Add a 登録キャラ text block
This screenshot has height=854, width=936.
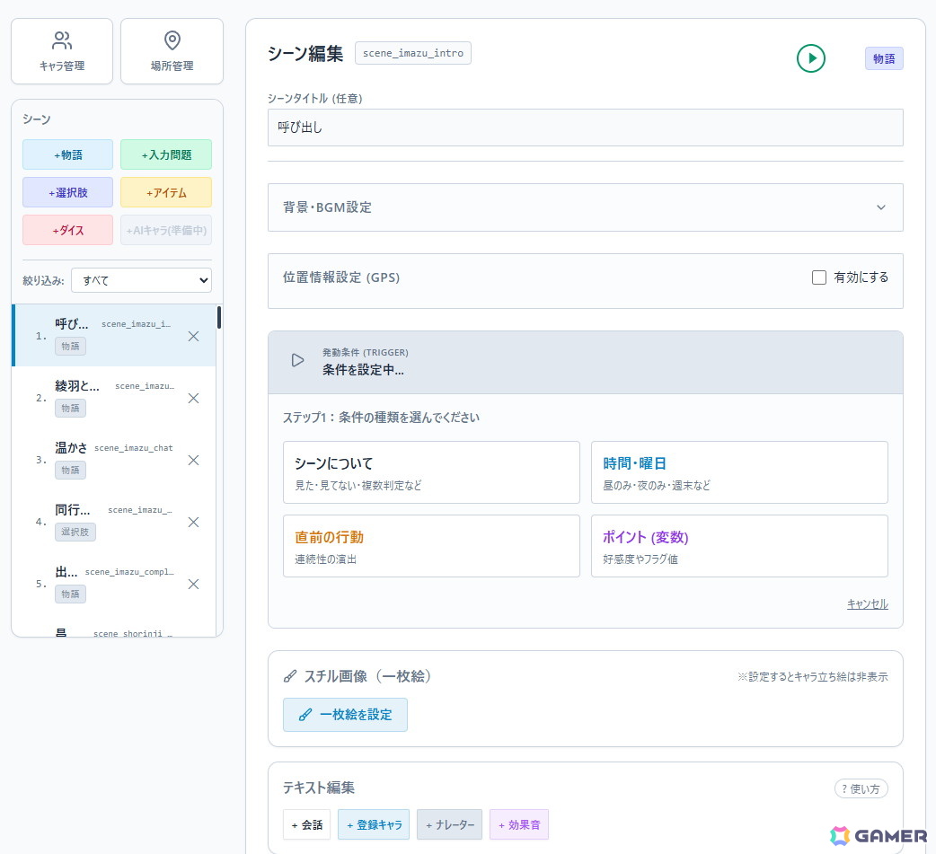click(374, 824)
